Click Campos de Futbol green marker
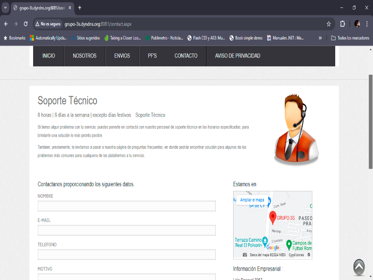The width and height of the screenshot is (373, 280). [x=289, y=245]
